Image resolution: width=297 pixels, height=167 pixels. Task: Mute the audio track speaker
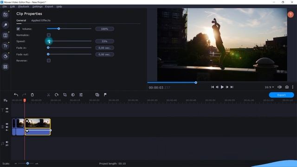coord(7,142)
